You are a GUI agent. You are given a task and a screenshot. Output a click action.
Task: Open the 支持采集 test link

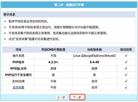[18, 87]
